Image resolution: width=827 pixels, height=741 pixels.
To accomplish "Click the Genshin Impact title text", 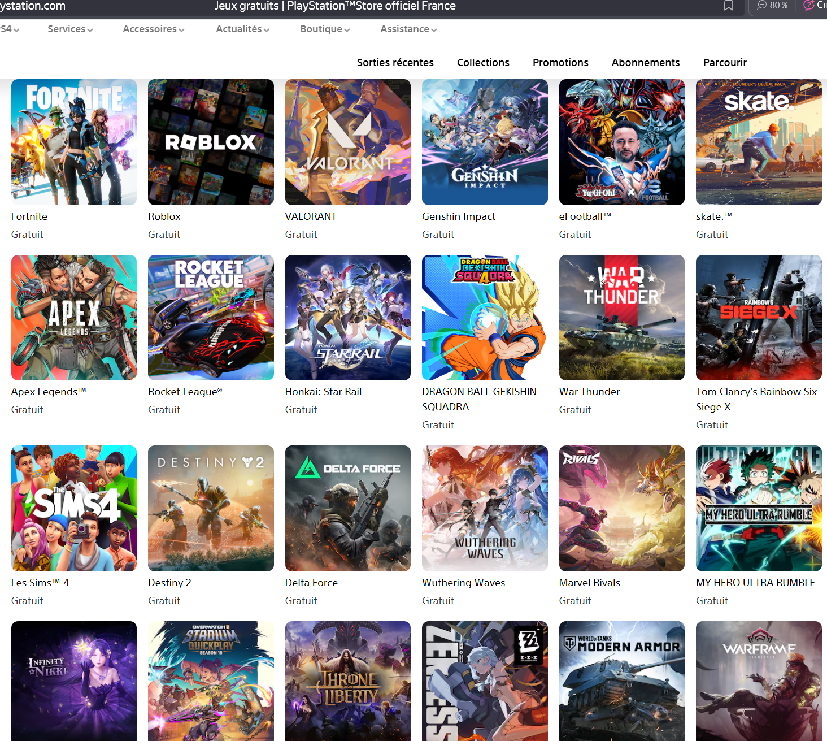I will click(x=459, y=216).
